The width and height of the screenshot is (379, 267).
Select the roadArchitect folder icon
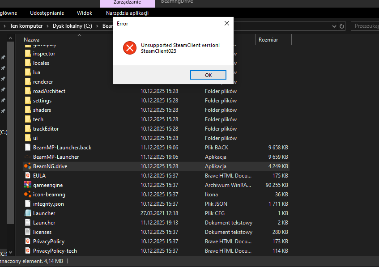[28, 91]
